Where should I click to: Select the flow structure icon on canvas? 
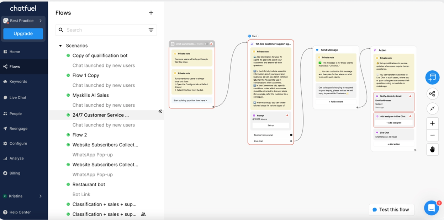tap(432, 94)
